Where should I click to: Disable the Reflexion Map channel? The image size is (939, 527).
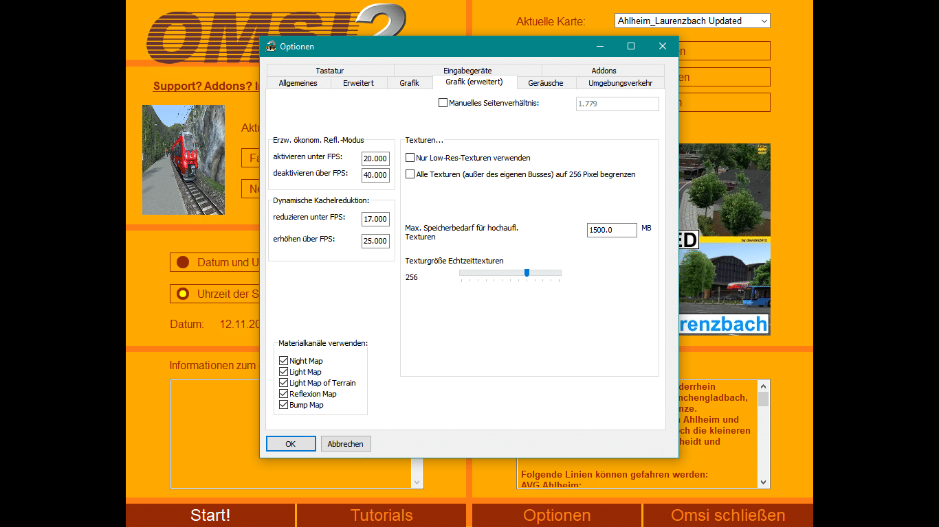[284, 394]
